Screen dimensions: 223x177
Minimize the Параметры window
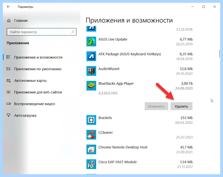(x=193, y=7)
